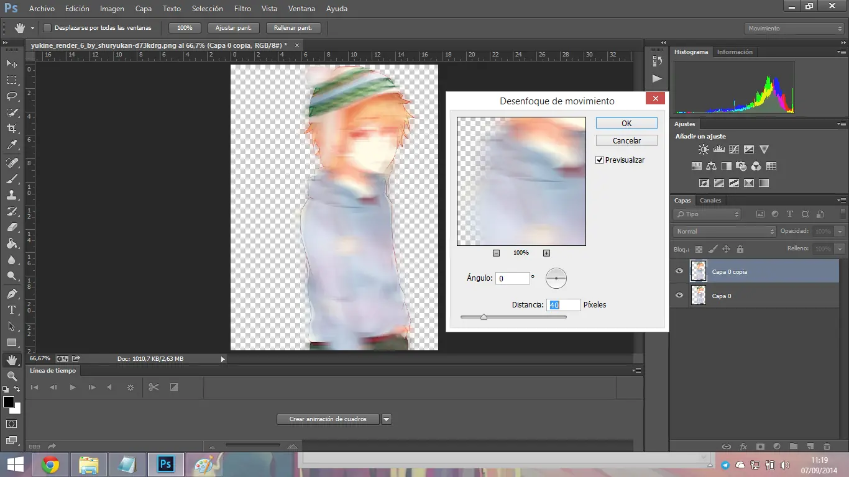Click Cancelar in the blur dialog

pos(626,140)
